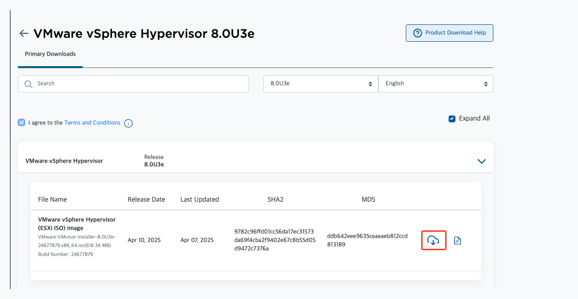
Task: Go back using the left arrow icon
Action: click(x=24, y=33)
